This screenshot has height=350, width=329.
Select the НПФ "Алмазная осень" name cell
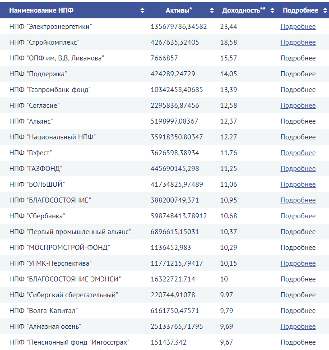click(x=45, y=327)
